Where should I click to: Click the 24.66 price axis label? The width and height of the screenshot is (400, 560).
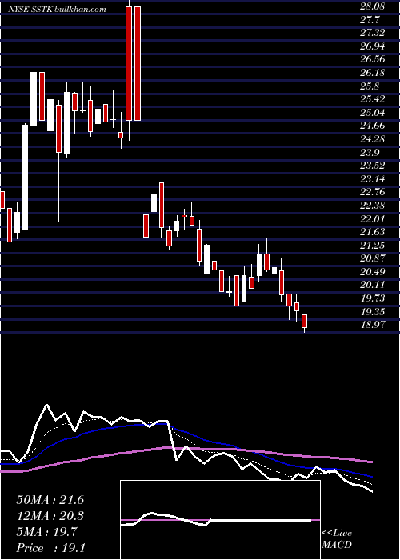point(373,126)
